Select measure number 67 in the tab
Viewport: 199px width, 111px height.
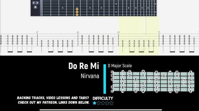point(37,32)
